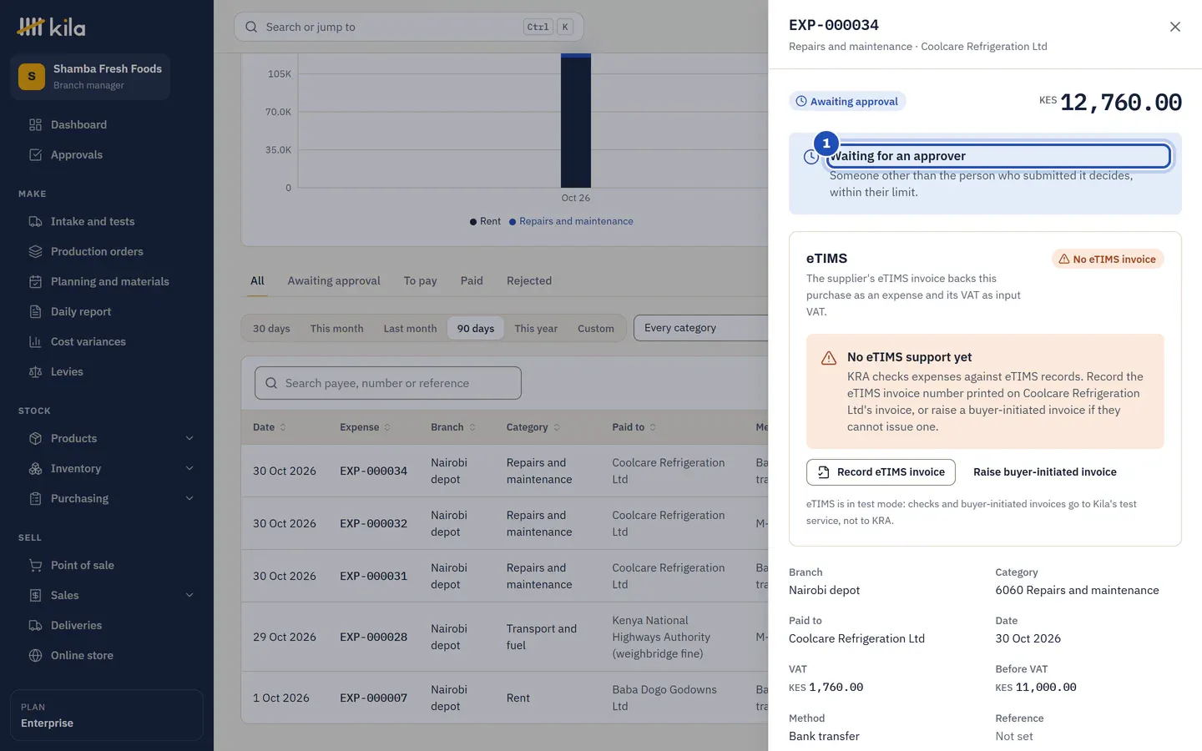
Task: Click the Online store globe icon
Action: click(35, 655)
